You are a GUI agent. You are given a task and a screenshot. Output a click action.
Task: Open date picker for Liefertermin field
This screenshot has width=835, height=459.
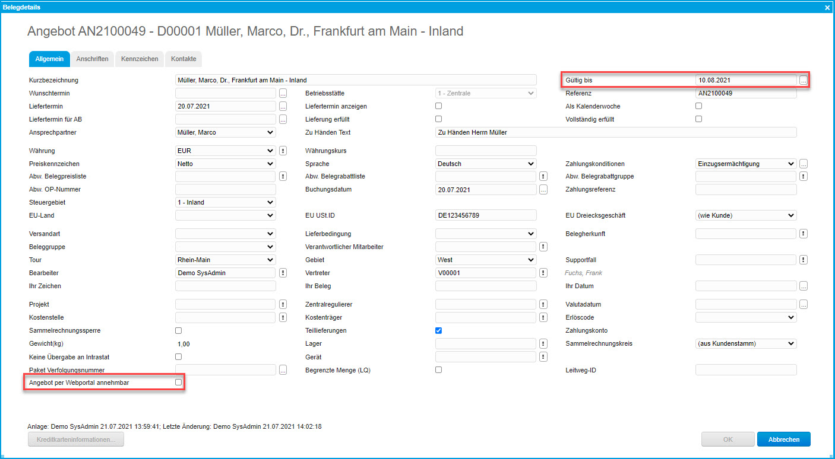coord(283,106)
